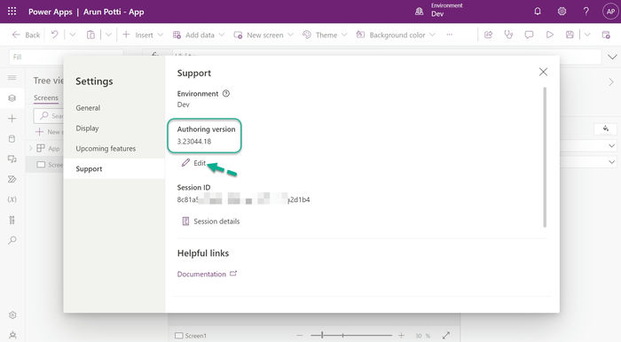Click the Paste clipboard icon
Image resolution: width=621 pixels, height=342 pixels.
click(x=90, y=35)
